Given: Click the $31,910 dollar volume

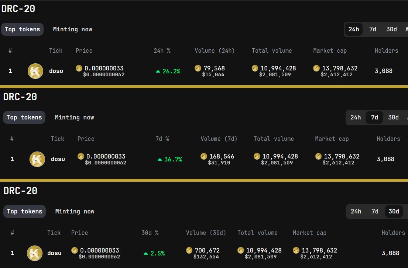Looking at the screenshot, I should point(219,163).
